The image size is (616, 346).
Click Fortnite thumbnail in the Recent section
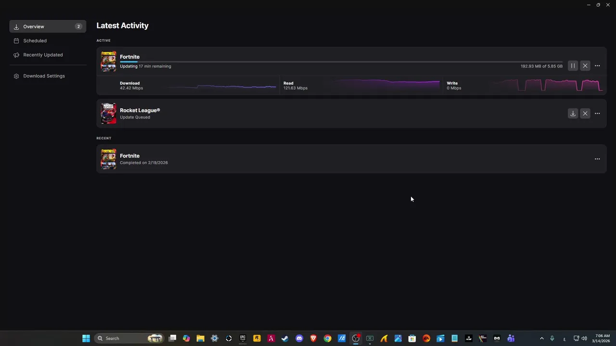coord(108,159)
